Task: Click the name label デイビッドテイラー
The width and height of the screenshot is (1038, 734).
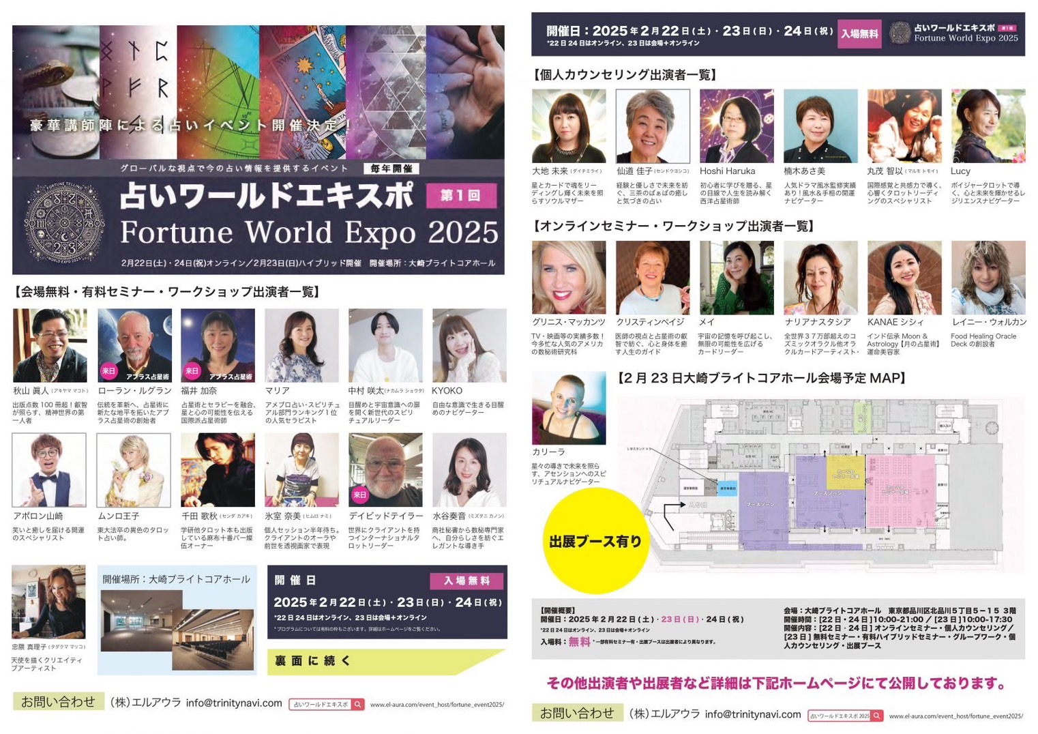Action: [x=386, y=516]
